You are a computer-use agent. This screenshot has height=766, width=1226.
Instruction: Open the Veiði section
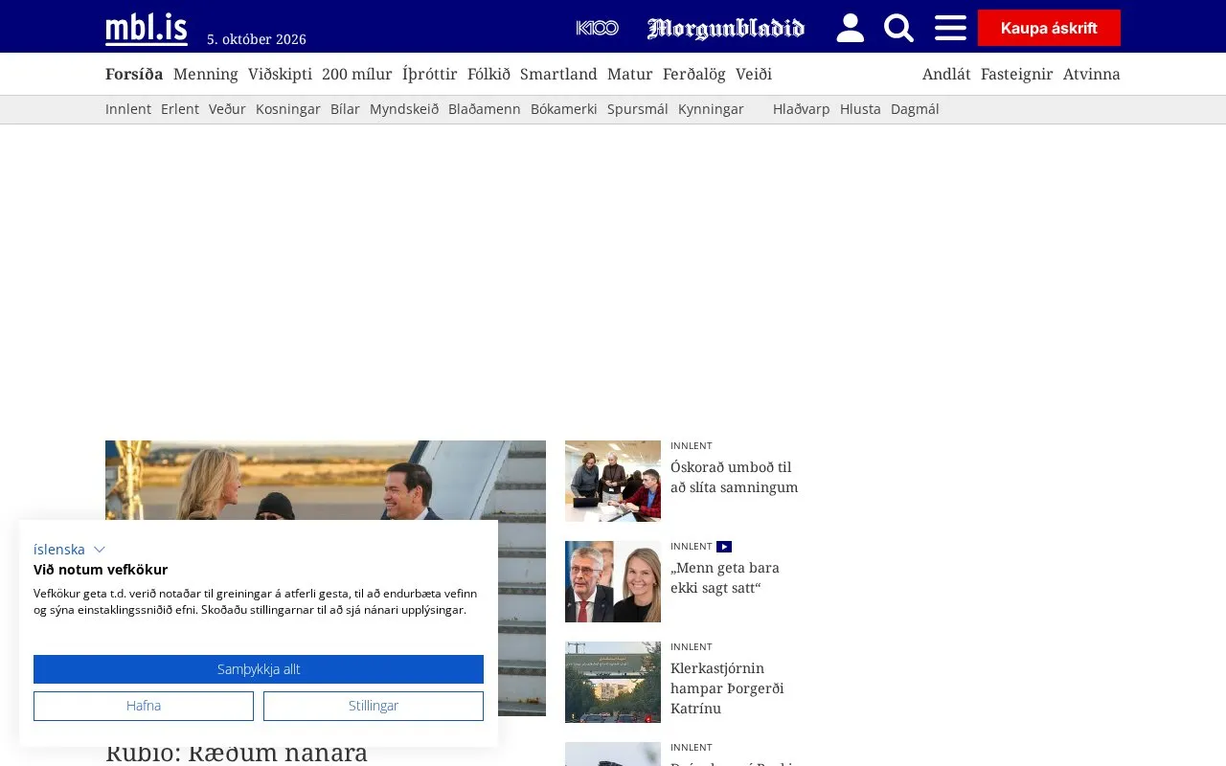754,74
